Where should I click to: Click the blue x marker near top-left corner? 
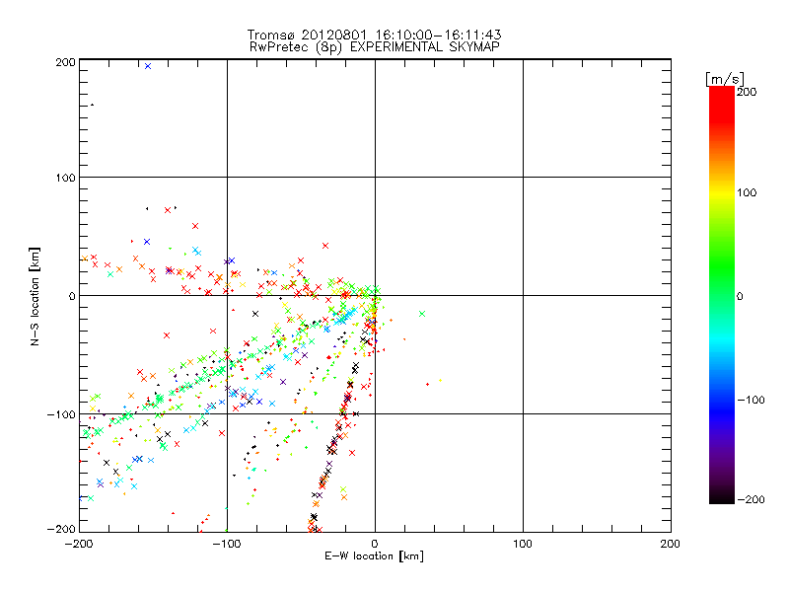[148, 66]
